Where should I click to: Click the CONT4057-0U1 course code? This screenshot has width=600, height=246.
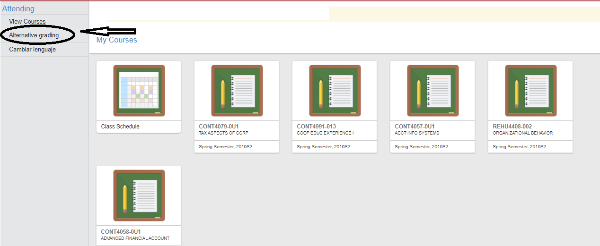[415, 127]
